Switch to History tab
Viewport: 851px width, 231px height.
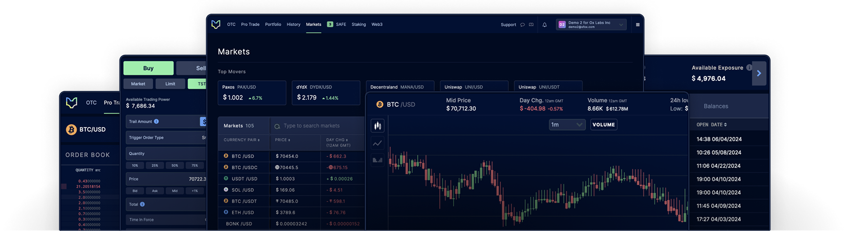[x=294, y=24]
